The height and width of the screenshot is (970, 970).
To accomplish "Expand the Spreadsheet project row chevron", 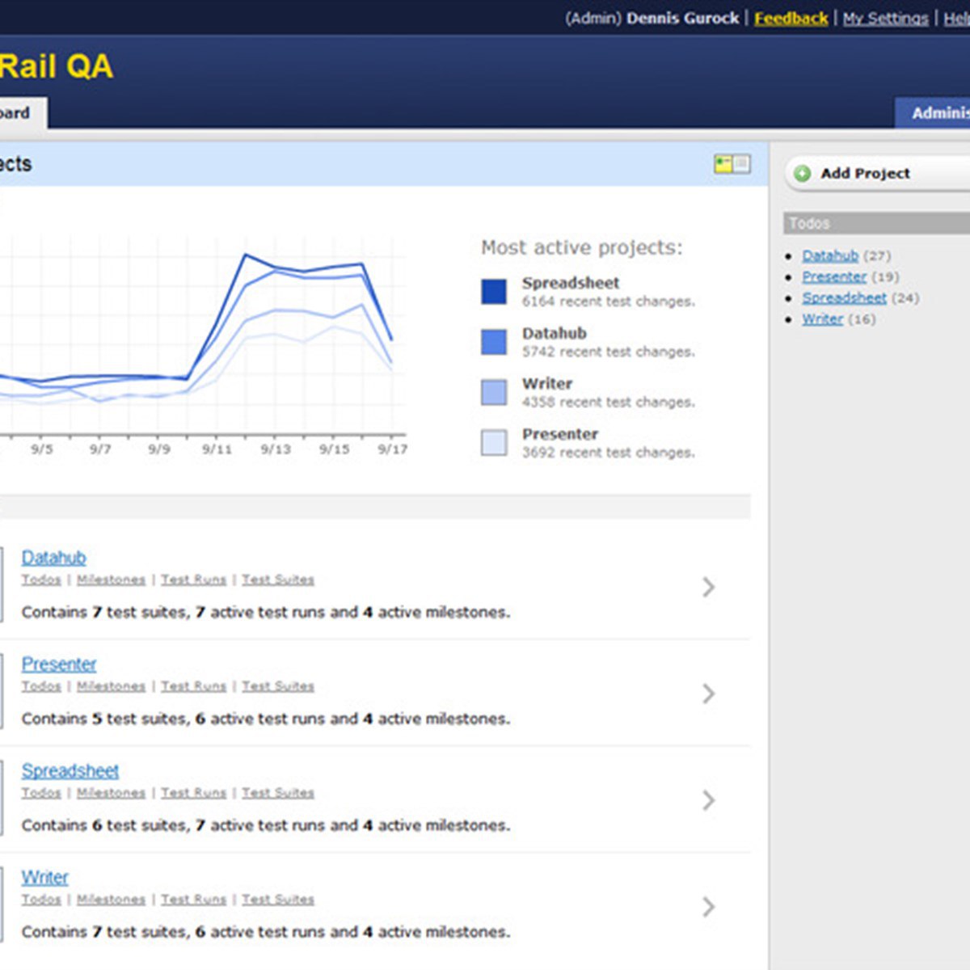I will coord(708,800).
